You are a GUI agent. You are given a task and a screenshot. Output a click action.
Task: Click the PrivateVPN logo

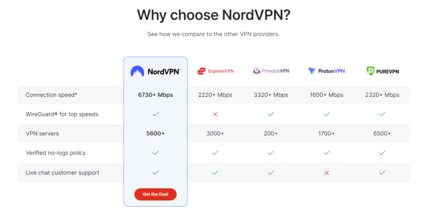[x=271, y=71]
